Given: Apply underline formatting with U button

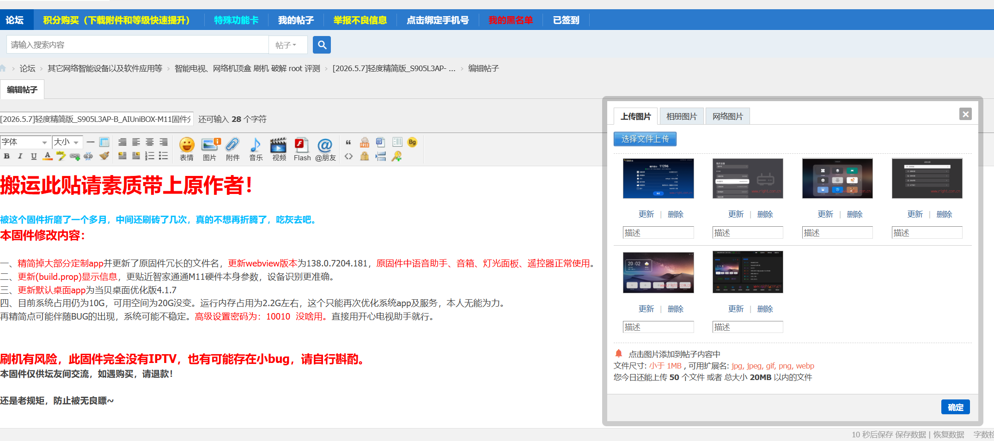Looking at the screenshot, I should pos(34,156).
